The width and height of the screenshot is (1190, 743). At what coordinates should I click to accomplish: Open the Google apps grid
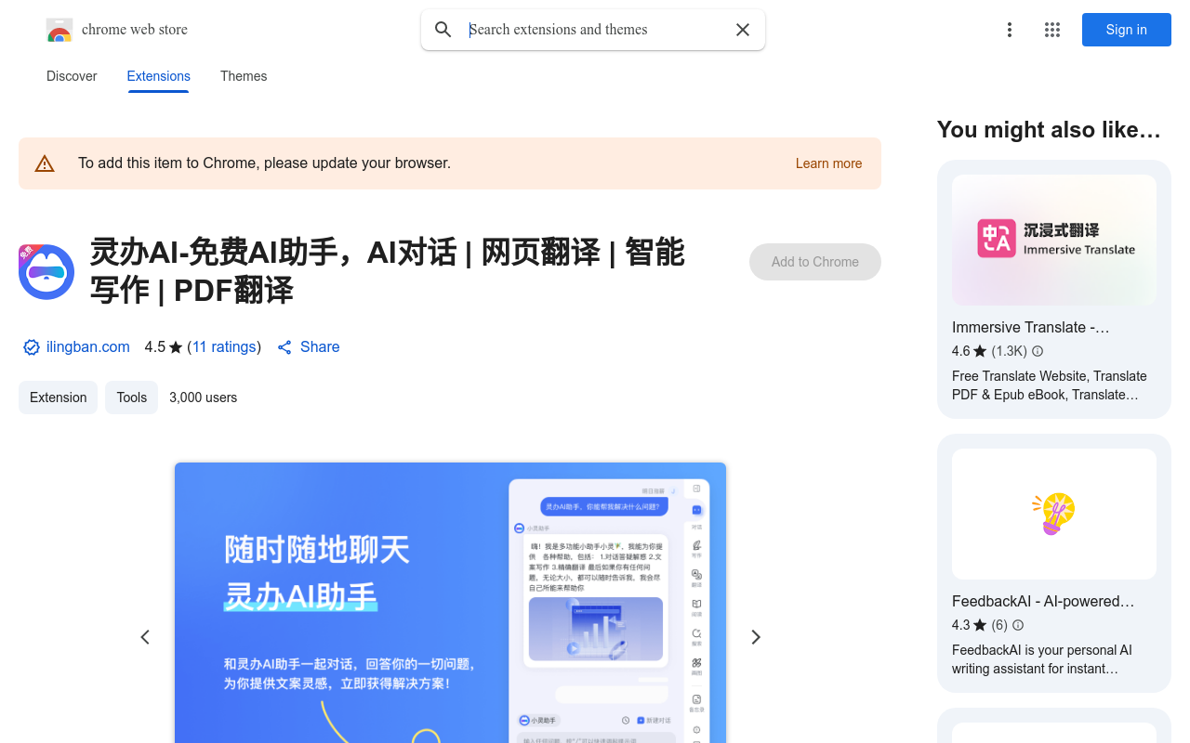tap(1052, 30)
